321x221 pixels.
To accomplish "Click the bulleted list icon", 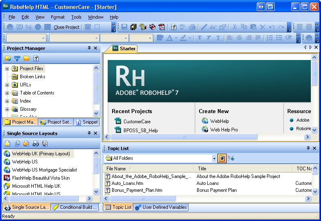I will [x=279, y=38].
